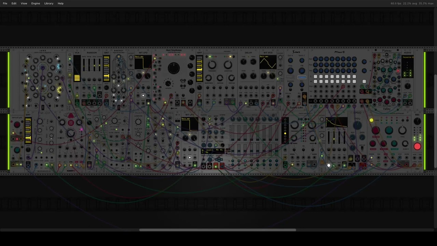
Task: Open the Edit menu
Action: pyautogui.click(x=14, y=3)
